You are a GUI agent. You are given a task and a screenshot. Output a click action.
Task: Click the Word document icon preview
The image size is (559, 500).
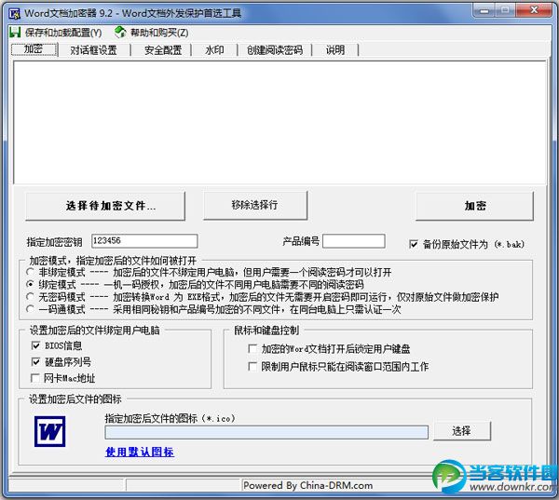pos(50,432)
